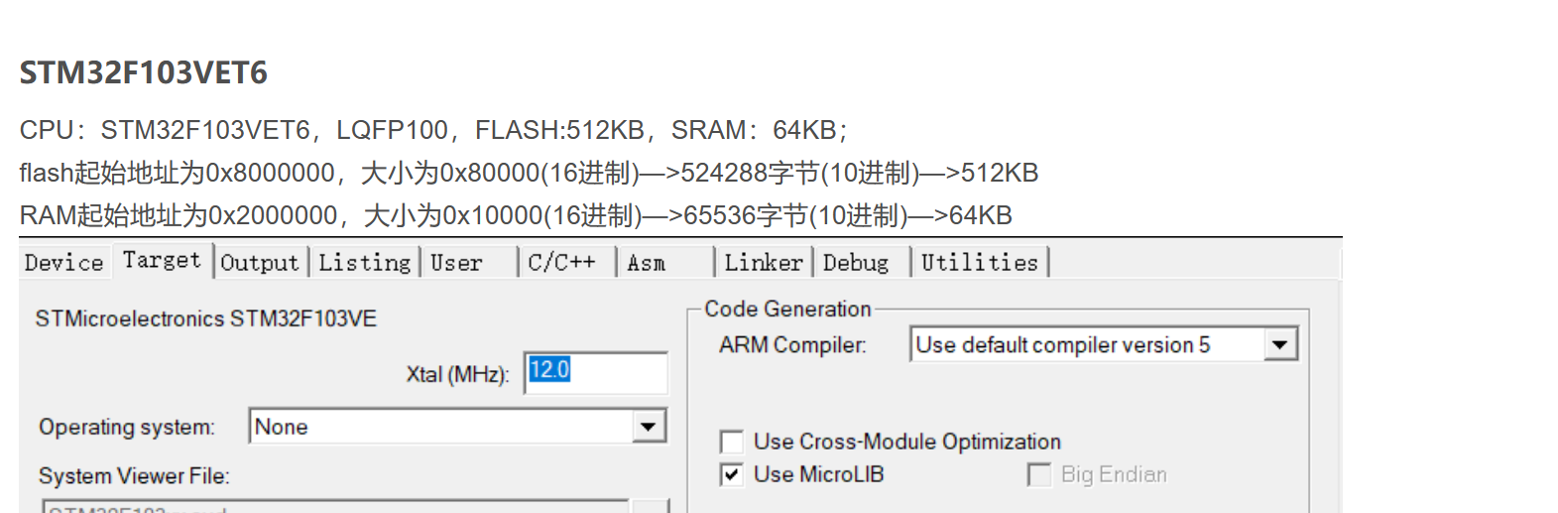This screenshot has width=1558, height=513.
Task: Go to the User tab
Action: click(456, 263)
